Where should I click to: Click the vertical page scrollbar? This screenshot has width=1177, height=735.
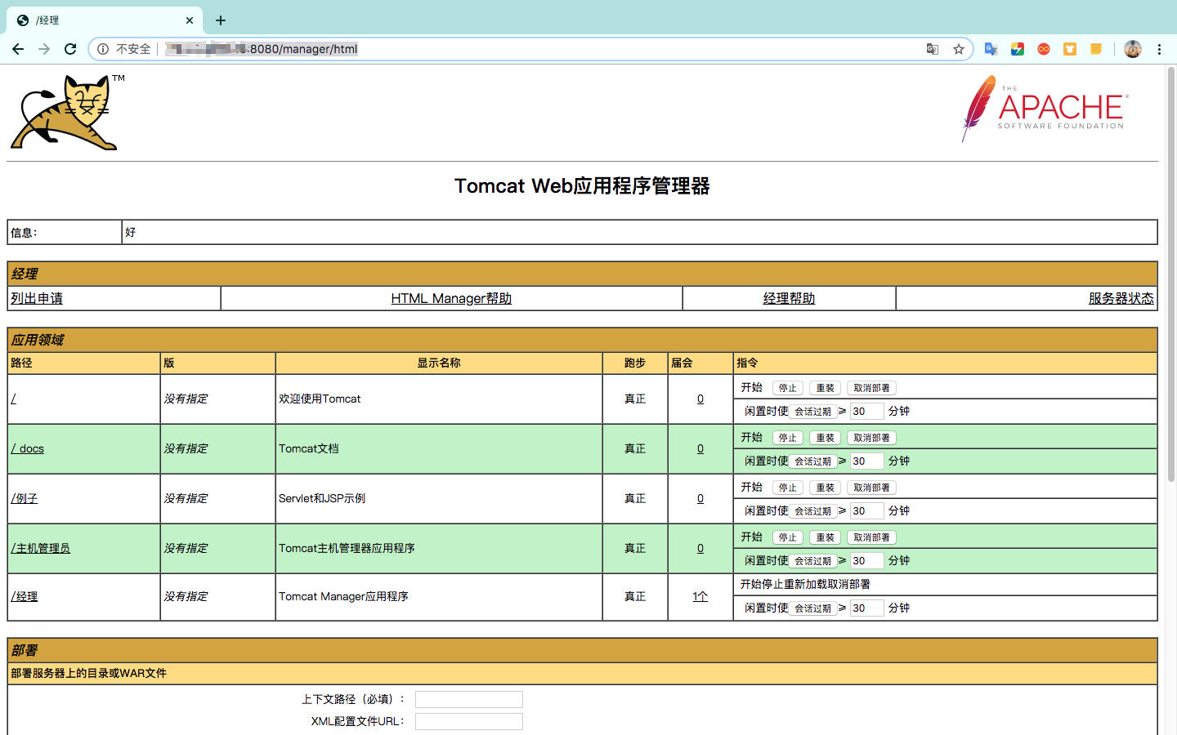click(1170, 274)
